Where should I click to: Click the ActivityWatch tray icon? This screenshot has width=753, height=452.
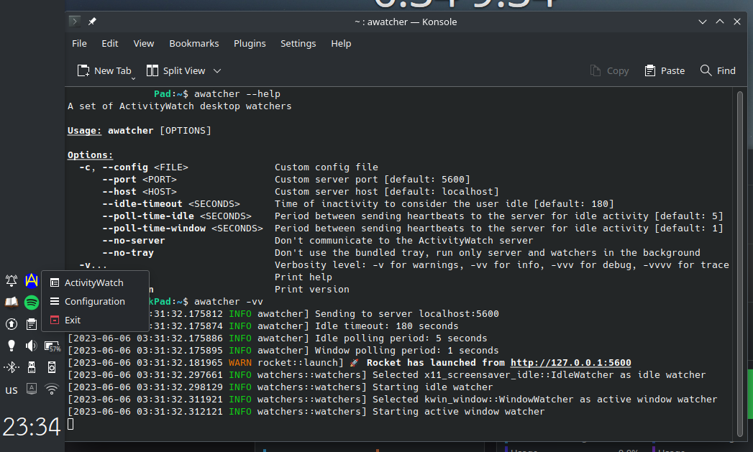(x=32, y=280)
